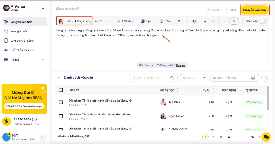Click the yellow shopping cart icon

tap(7, 121)
